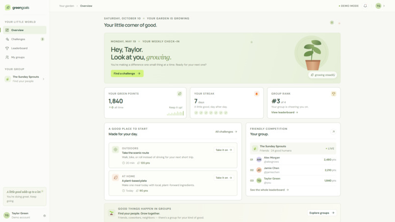The height and width of the screenshot is (222, 395).
Task: Click the #3 group rank value
Action: pos(275,101)
